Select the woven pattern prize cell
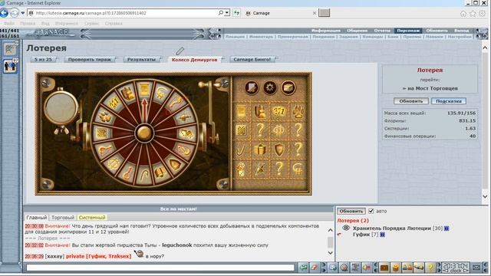Viewport: 491px width, 276px height. (x=242, y=130)
